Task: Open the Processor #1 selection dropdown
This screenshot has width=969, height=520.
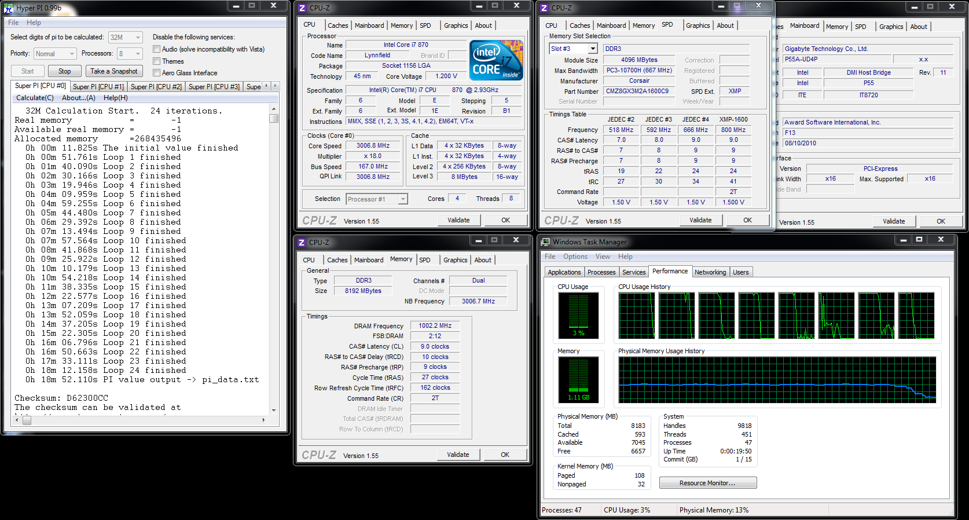Action: (377, 199)
